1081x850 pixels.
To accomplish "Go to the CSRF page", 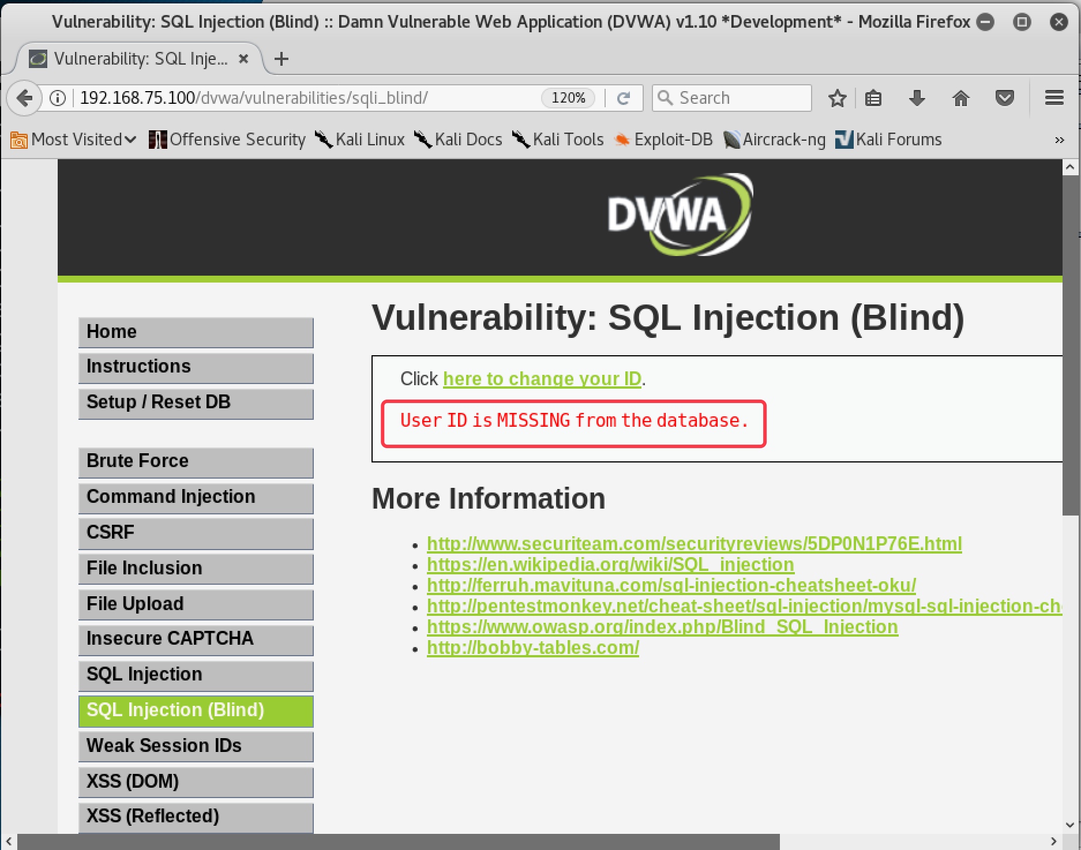I will (x=196, y=533).
